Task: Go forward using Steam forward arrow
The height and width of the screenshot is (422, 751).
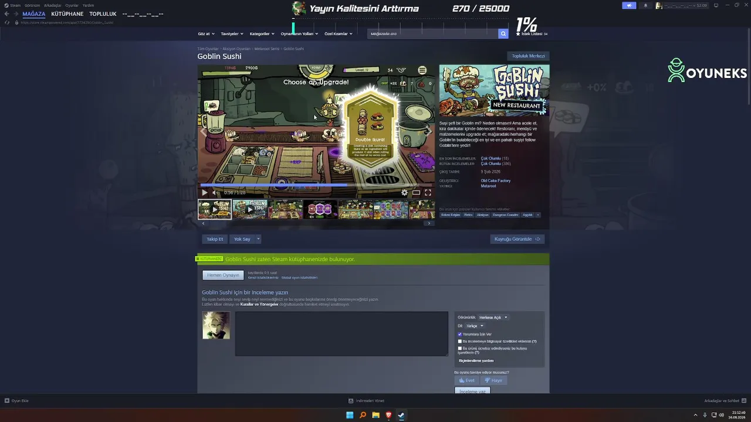Action: [x=16, y=14]
